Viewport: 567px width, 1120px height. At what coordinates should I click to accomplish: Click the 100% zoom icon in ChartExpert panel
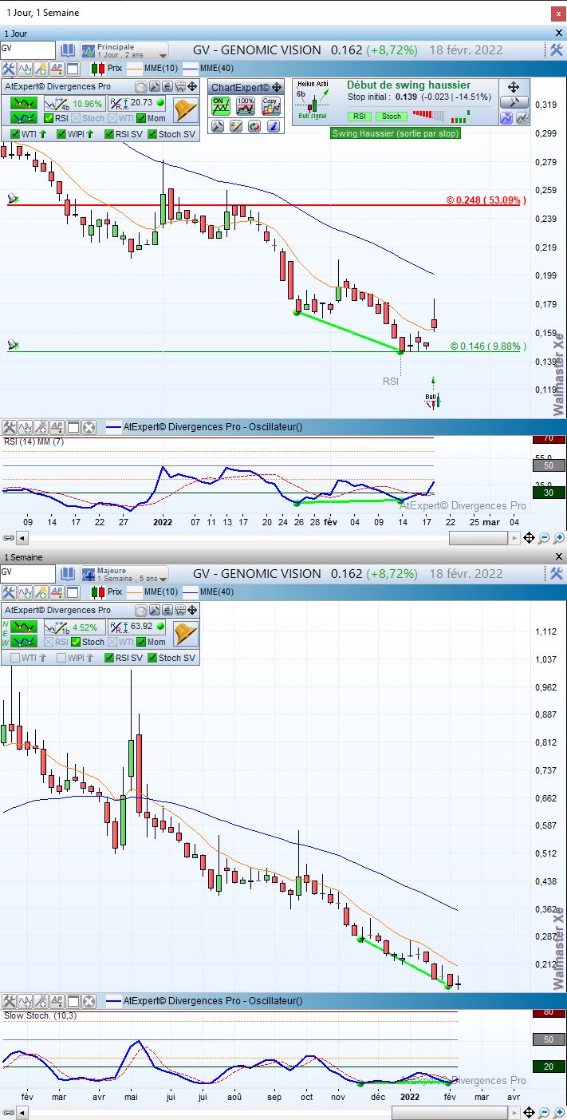(246, 105)
